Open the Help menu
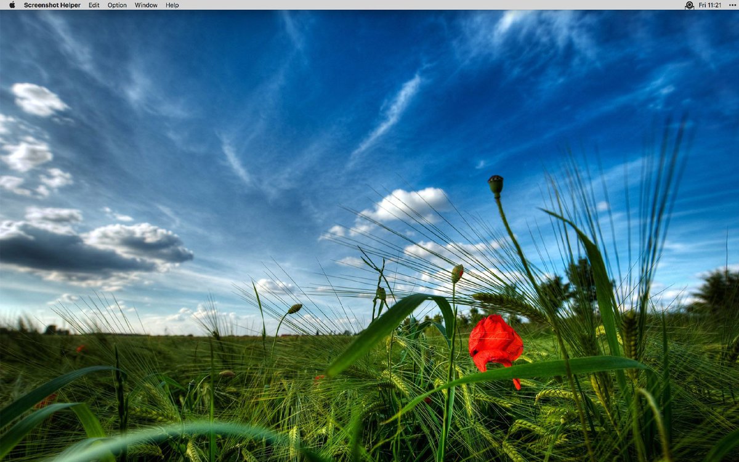This screenshot has width=739, height=462. (172, 5)
